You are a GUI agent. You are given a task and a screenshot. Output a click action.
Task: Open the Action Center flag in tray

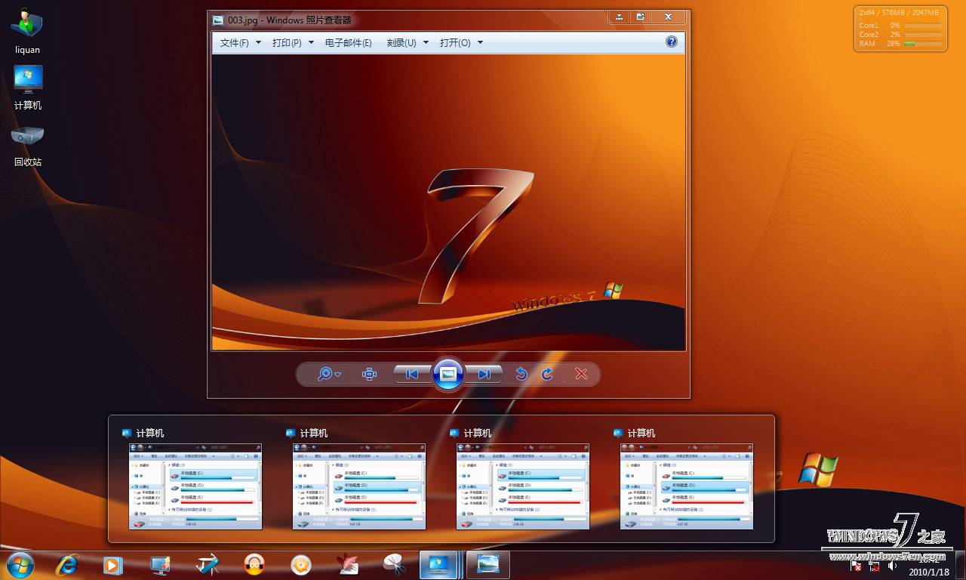(857, 565)
